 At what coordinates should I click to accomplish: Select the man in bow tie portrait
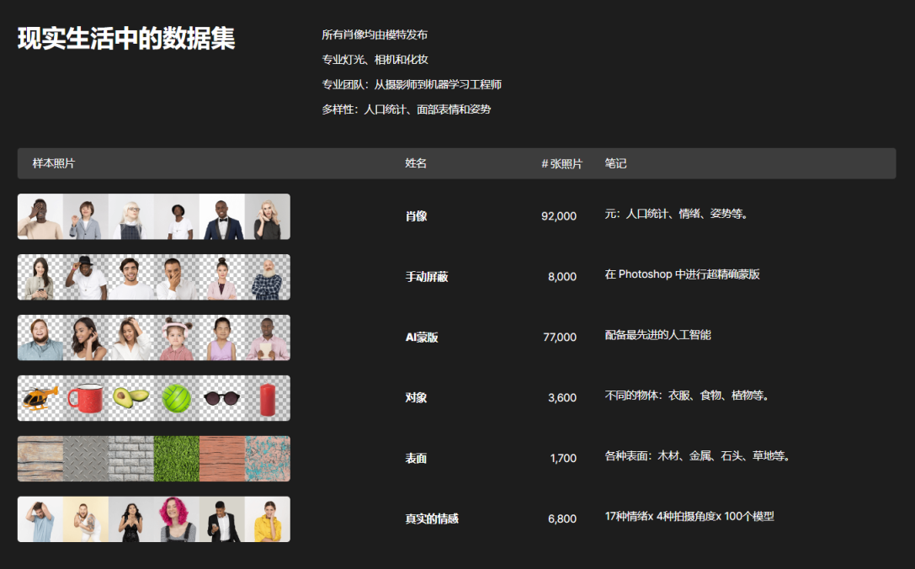click(x=222, y=217)
